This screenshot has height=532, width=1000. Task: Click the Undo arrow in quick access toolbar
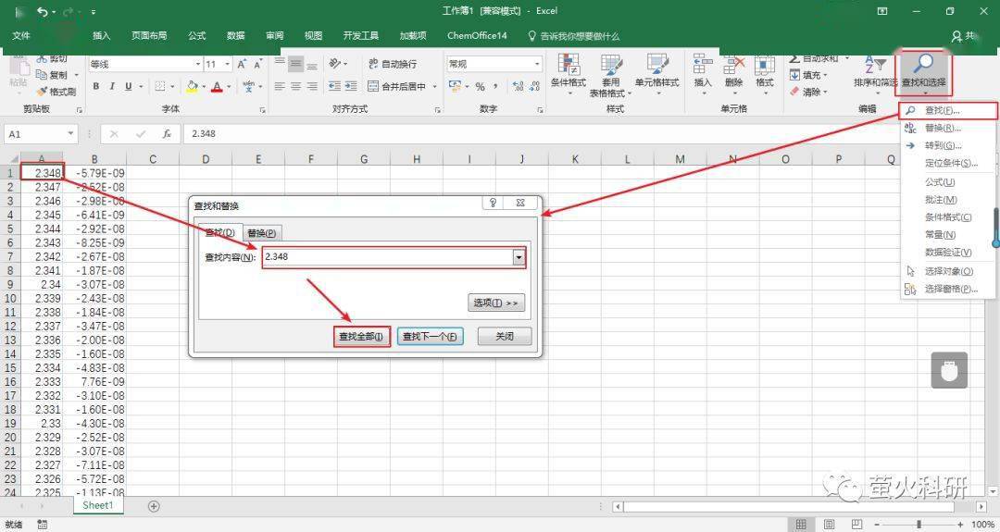[42, 11]
